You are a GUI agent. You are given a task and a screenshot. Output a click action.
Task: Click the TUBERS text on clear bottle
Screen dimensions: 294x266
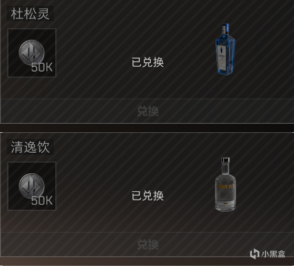[x=226, y=186]
